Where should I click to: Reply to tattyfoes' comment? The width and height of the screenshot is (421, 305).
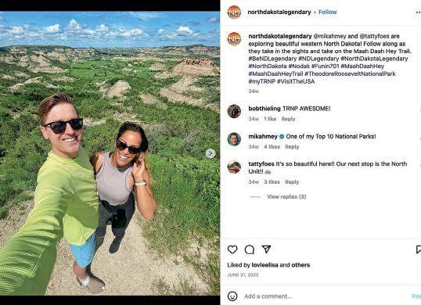pyautogui.click(x=292, y=182)
